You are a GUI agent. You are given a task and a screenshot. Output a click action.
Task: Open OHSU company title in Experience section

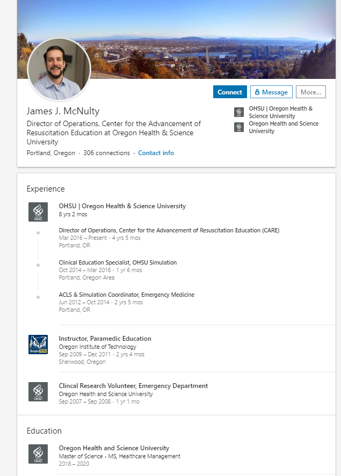pos(122,206)
